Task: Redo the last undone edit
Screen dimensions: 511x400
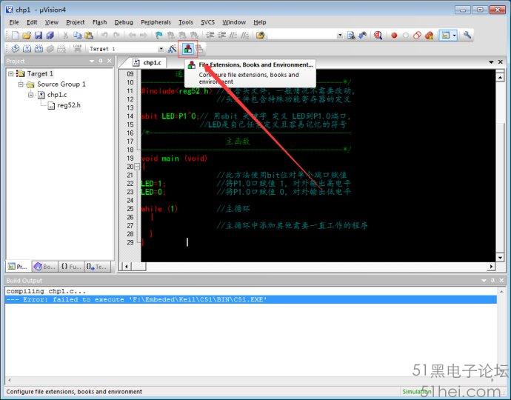Action: tap(116, 36)
